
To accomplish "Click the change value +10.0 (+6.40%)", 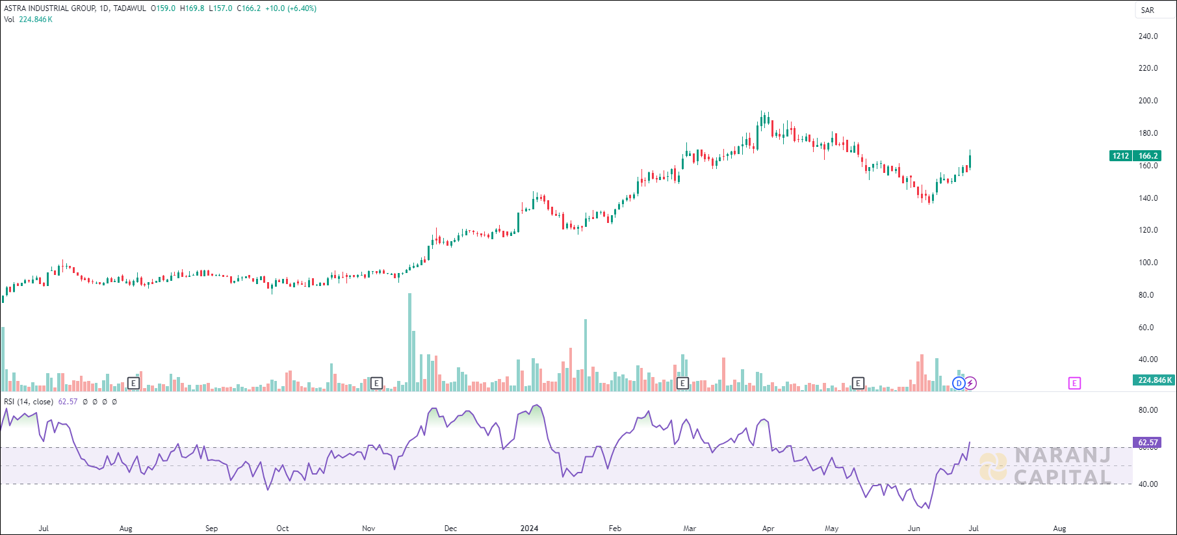I will (291, 8).
